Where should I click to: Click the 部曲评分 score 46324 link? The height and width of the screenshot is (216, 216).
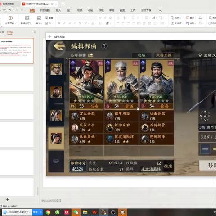coord(77,169)
